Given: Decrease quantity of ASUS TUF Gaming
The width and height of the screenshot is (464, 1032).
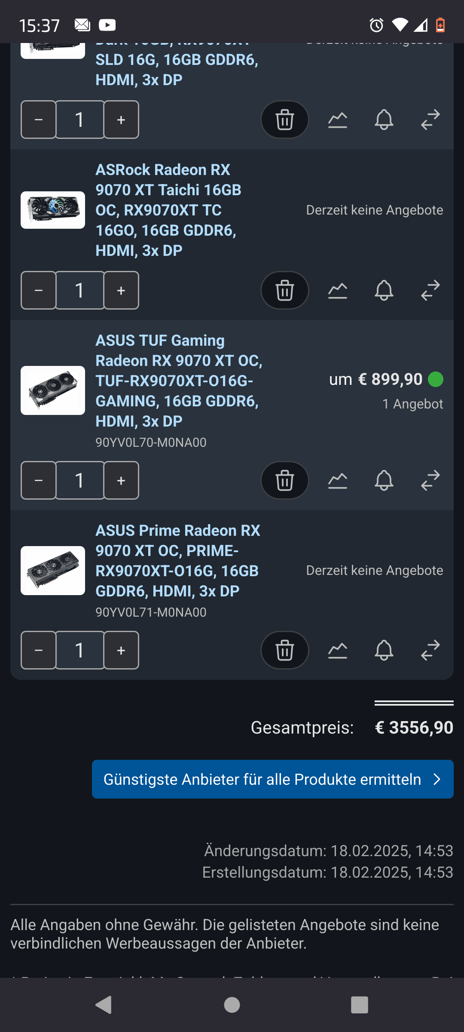Looking at the screenshot, I should [39, 480].
